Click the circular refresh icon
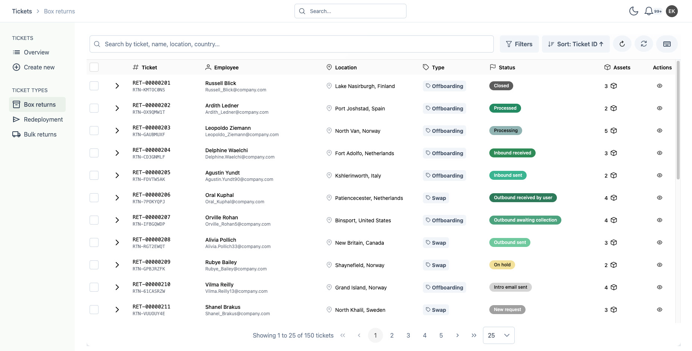 tap(622, 44)
